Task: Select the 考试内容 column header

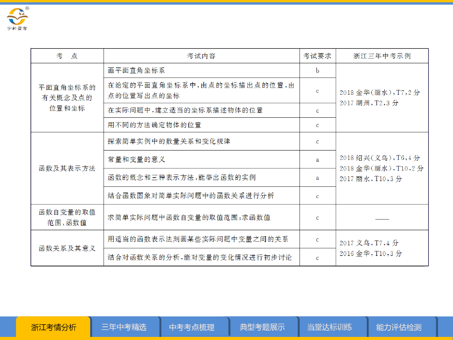Action: click(x=201, y=56)
